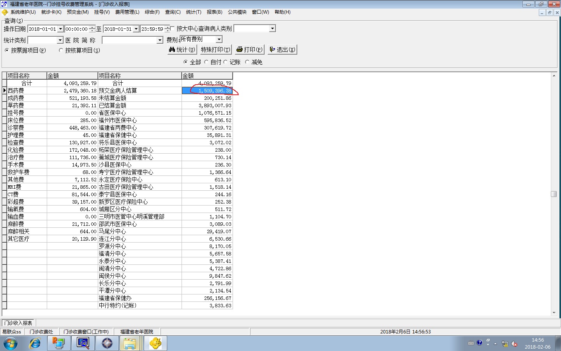Screen dimensions: 561x351
Task: Click the amount 3,893,007.93 cell
Action: pyautogui.click(x=207, y=105)
